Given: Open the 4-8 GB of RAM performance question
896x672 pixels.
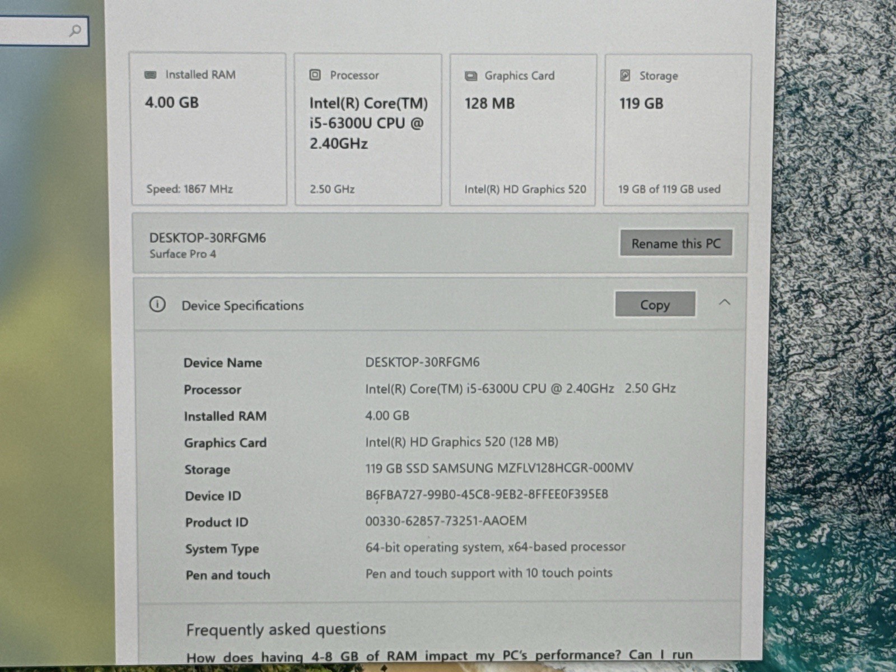Looking at the screenshot, I should click(439, 656).
